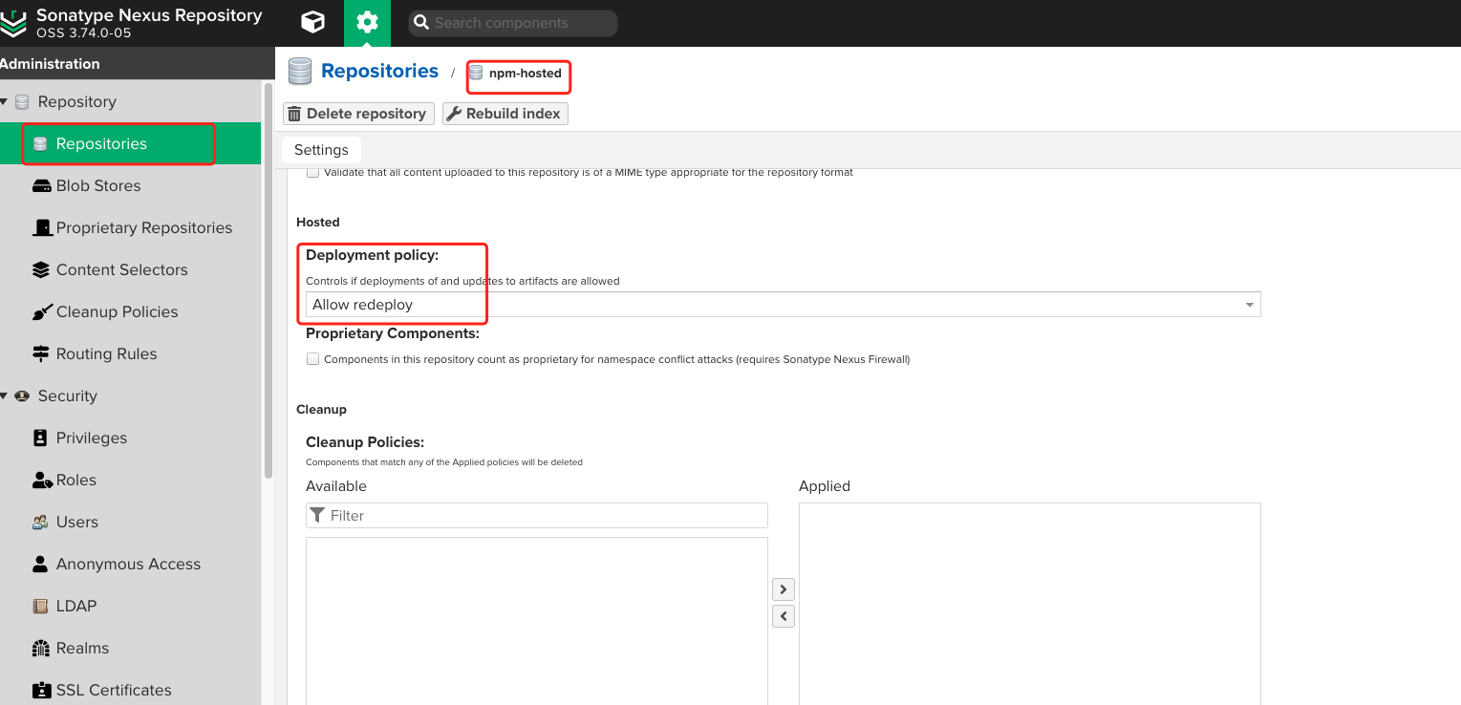Click the Repositories item icon in sidebar

click(x=40, y=144)
